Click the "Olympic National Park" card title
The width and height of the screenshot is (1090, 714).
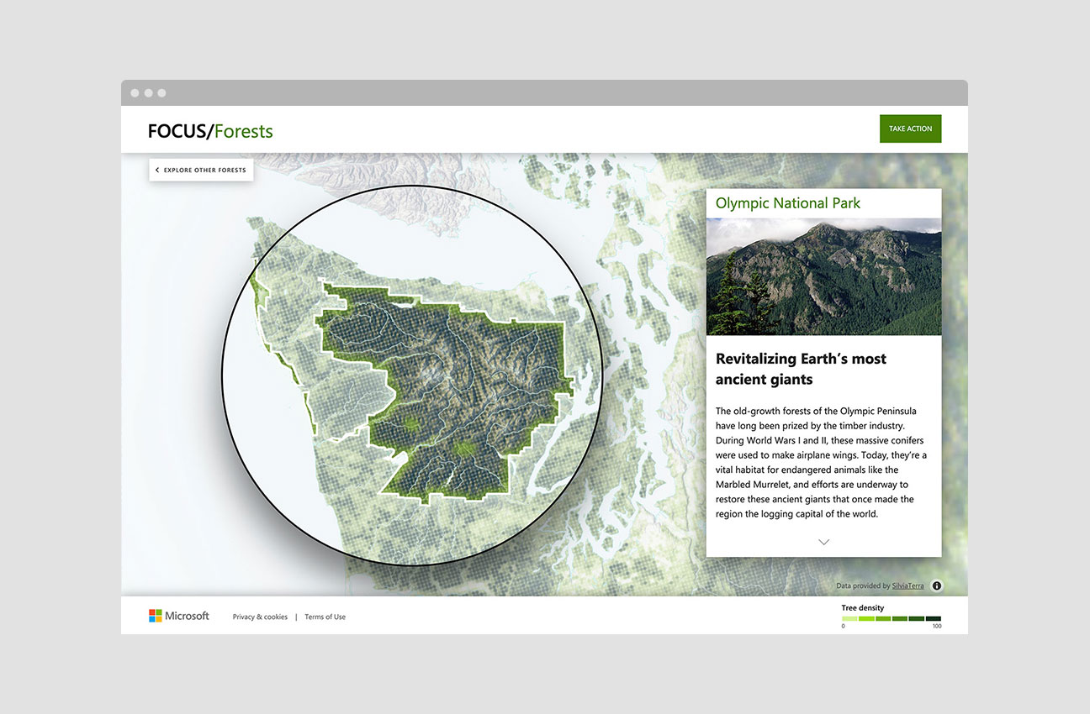click(x=788, y=203)
